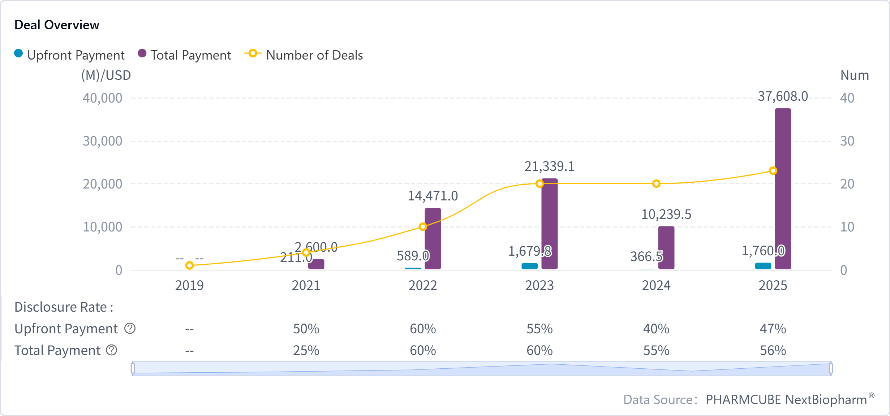Click help icon beside Upfront Payment disclosure rate
The height and width of the screenshot is (416, 890).
(x=130, y=329)
